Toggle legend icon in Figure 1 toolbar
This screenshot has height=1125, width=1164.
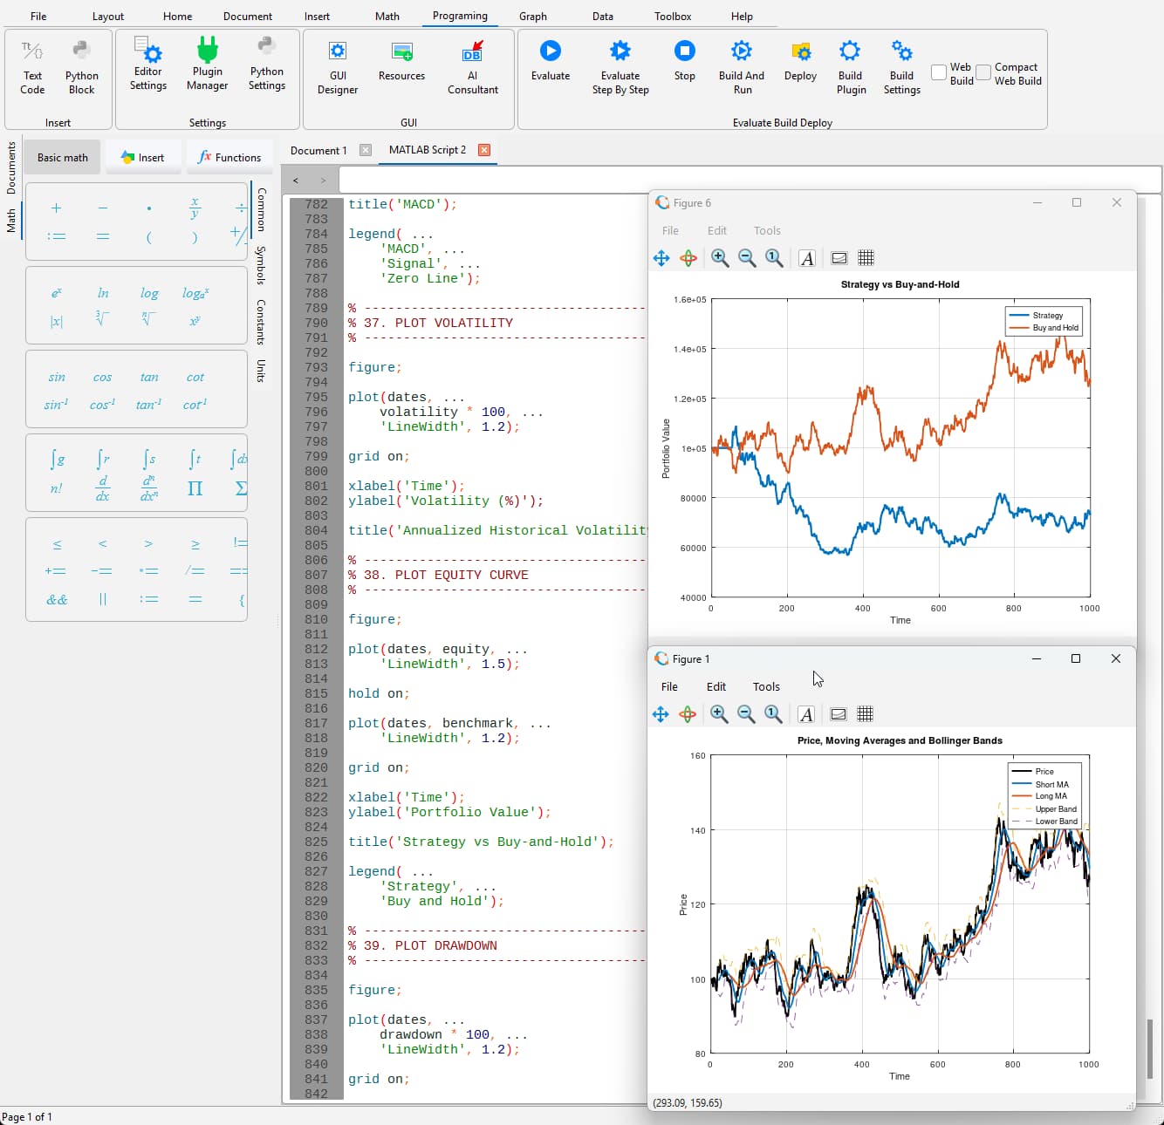838,714
